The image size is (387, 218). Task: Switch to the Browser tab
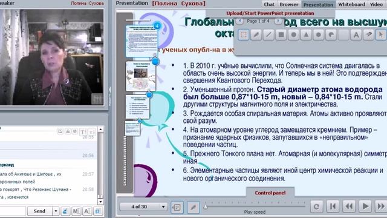pyautogui.click(x=289, y=4)
